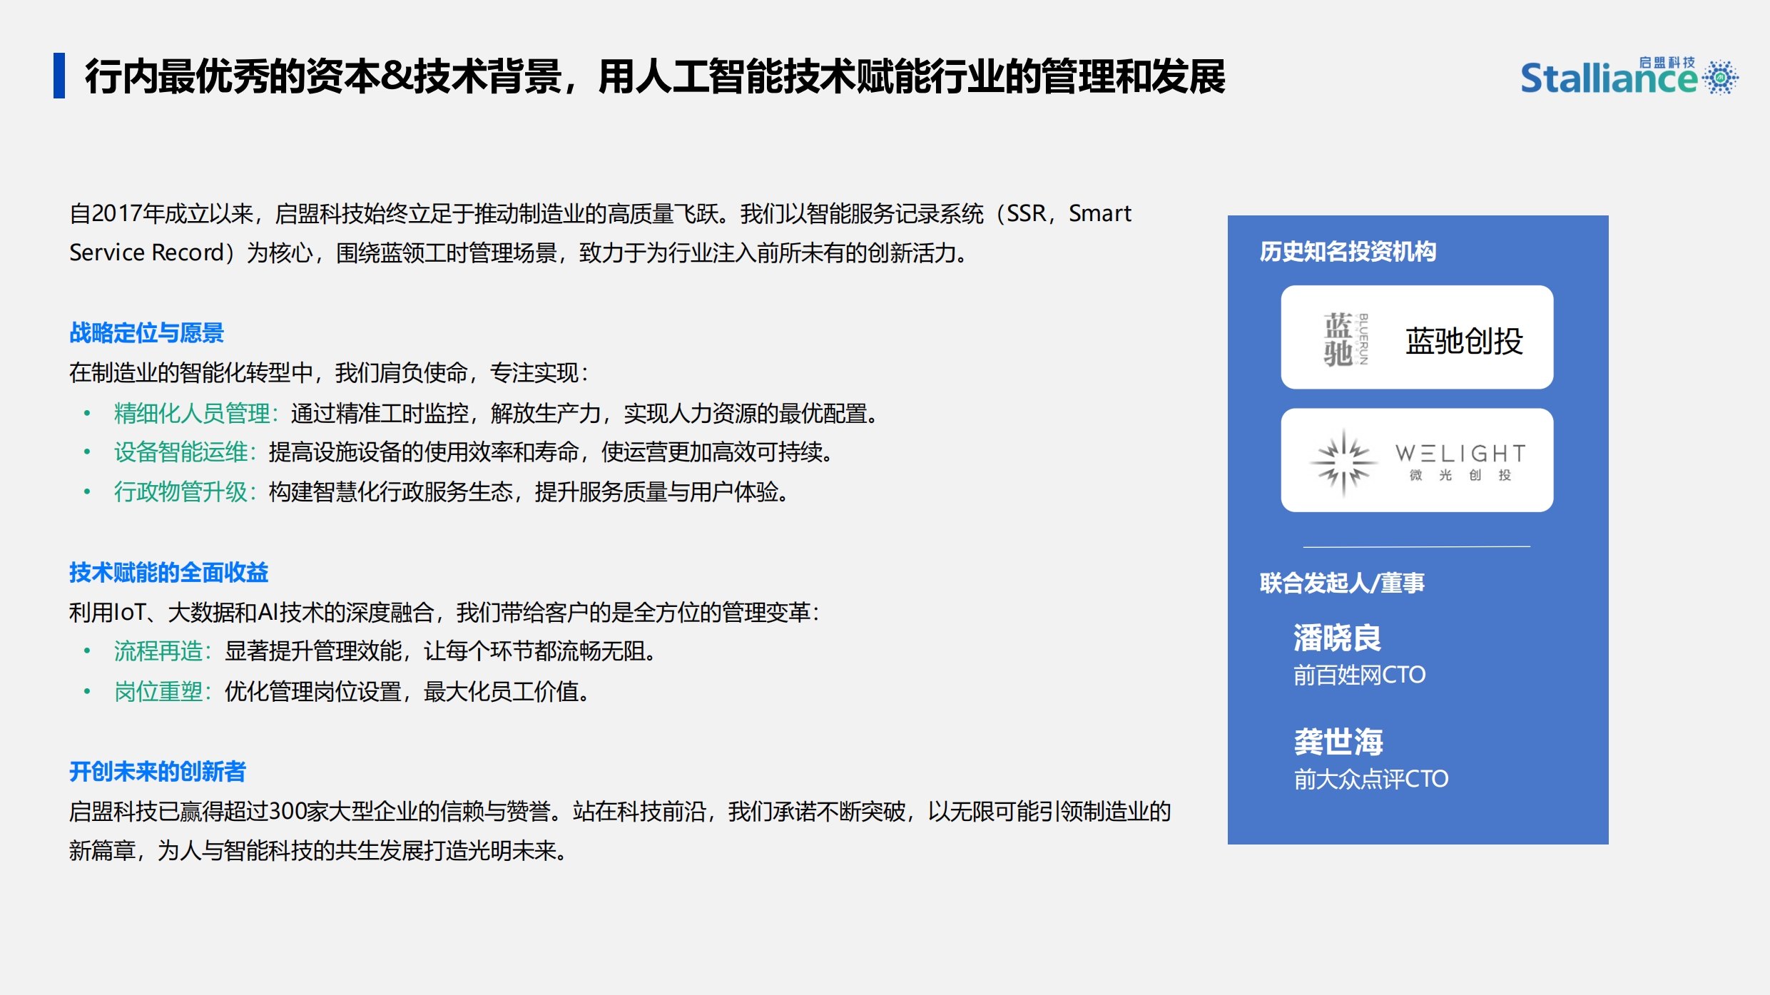The height and width of the screenshot is (995, 1770).
Task: Click the text 优化管理岗位设置
Action: coord(313,691)
